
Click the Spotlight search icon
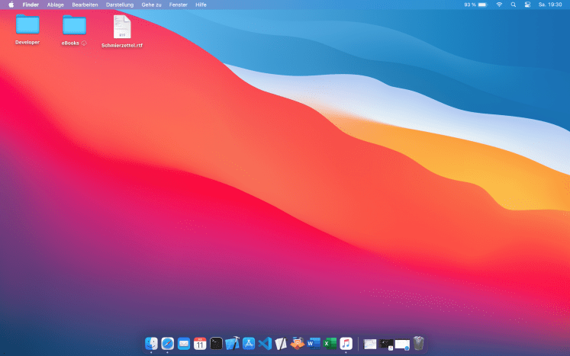514,5
